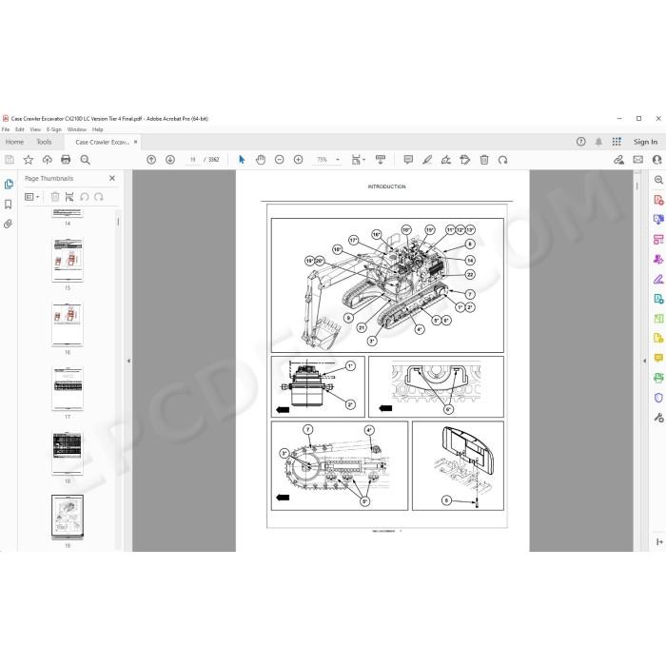The width and height of the screenshot is (666, 666).
Task: Select page 19 thumbnail
Action: pos(68,518)
